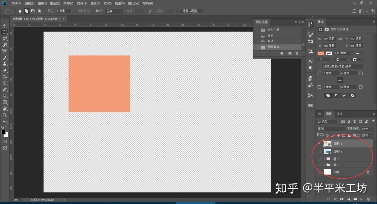Click the 选择并遮住 button
The width and height of the screenshot is (377, 204).
[x=192, y=11]
